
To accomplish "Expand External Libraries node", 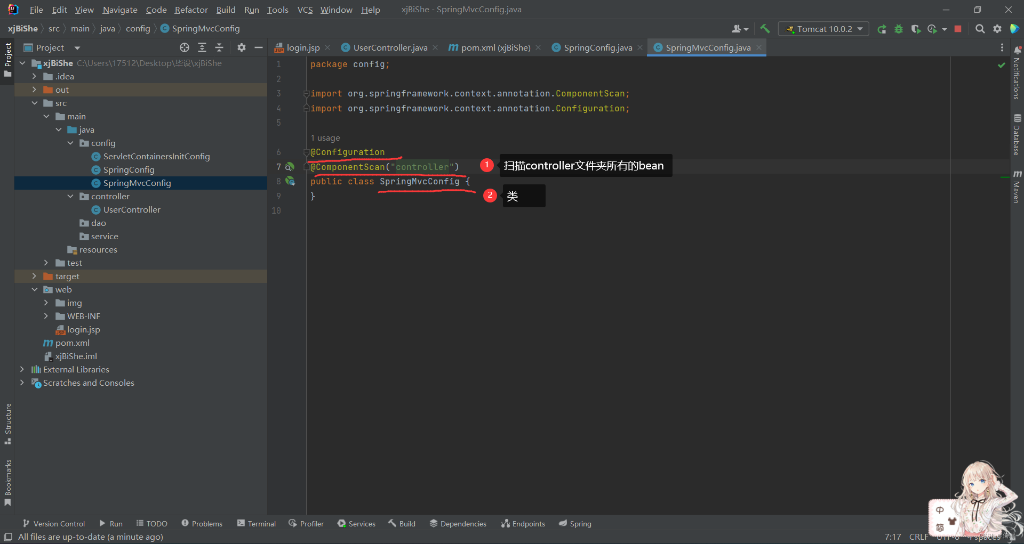I will tap(22, 369).
